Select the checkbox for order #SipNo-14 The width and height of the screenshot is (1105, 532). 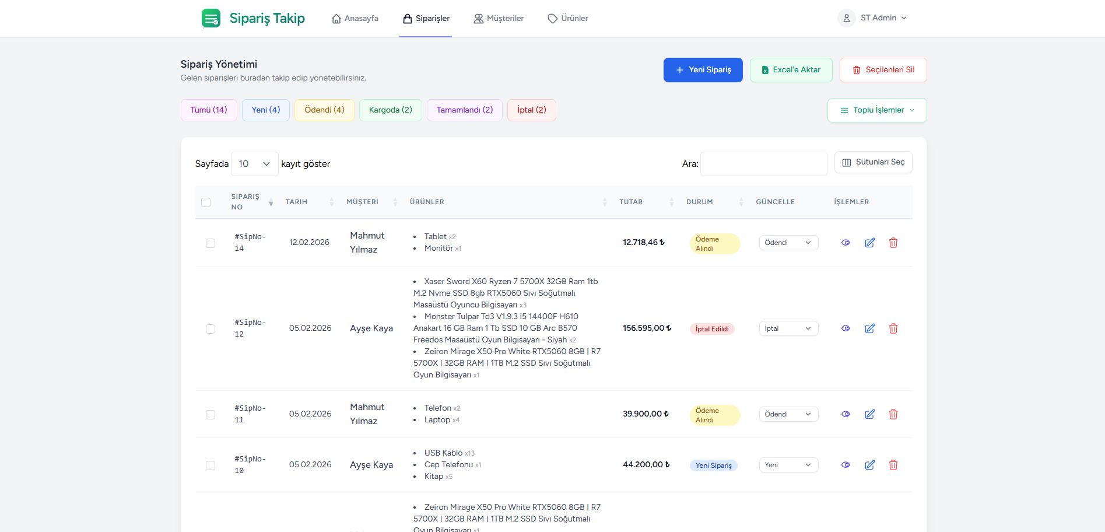[211, 243]
